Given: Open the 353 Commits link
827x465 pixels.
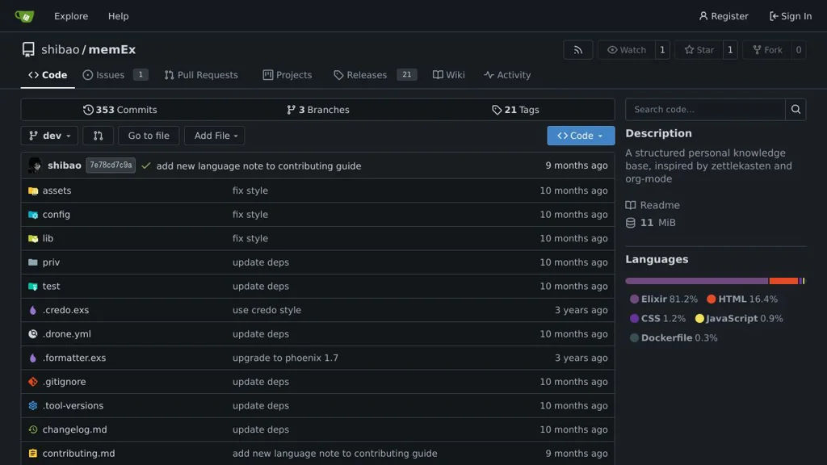Looking at the screenshot, I should coord(120,110).
